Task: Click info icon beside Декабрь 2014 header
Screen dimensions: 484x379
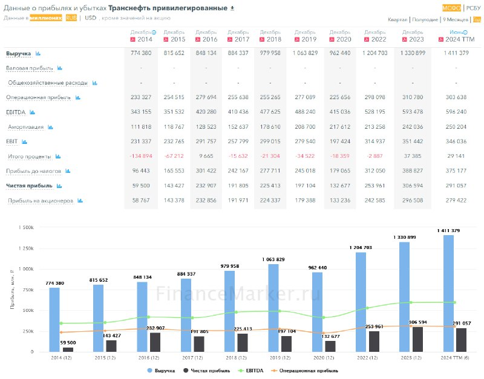Action: pyautogui.click(x=154, y=32)
